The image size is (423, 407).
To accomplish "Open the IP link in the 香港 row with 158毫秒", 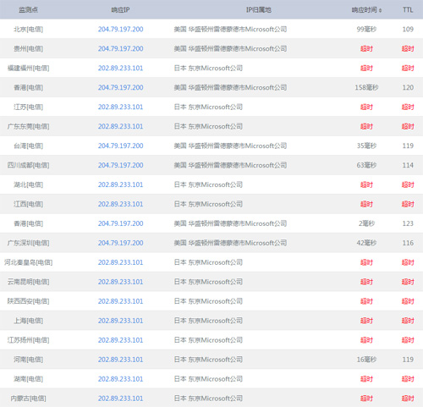I will [121, 87].
